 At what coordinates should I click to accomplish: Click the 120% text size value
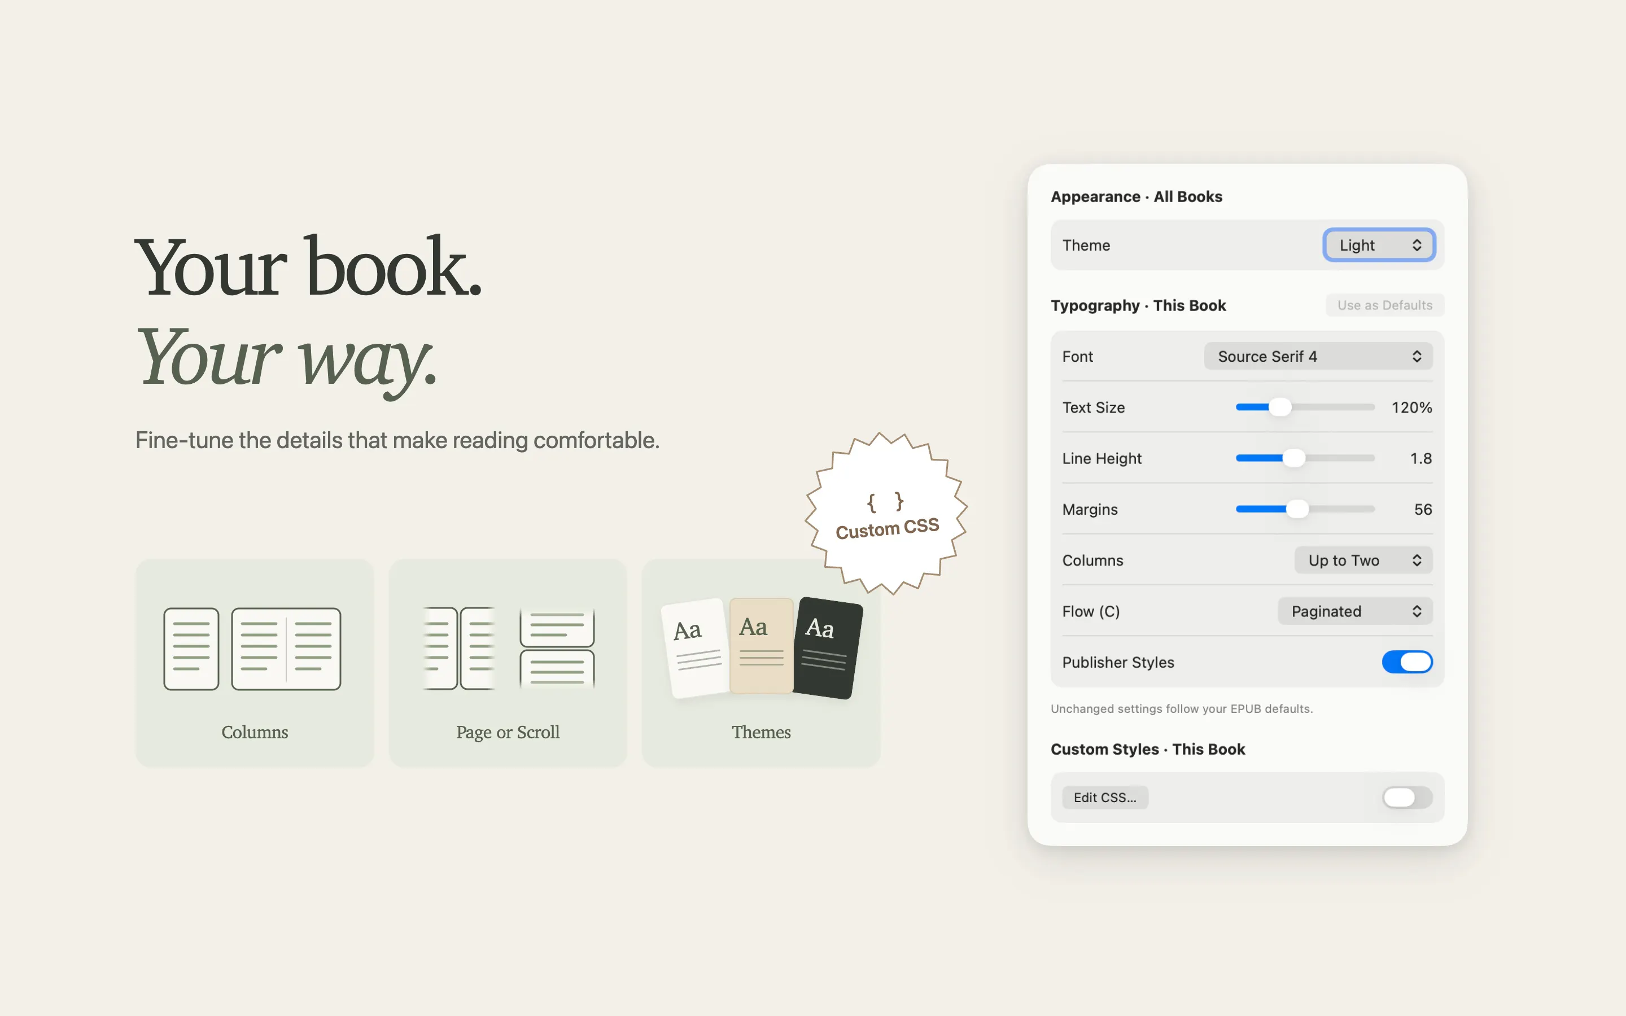1411,407
